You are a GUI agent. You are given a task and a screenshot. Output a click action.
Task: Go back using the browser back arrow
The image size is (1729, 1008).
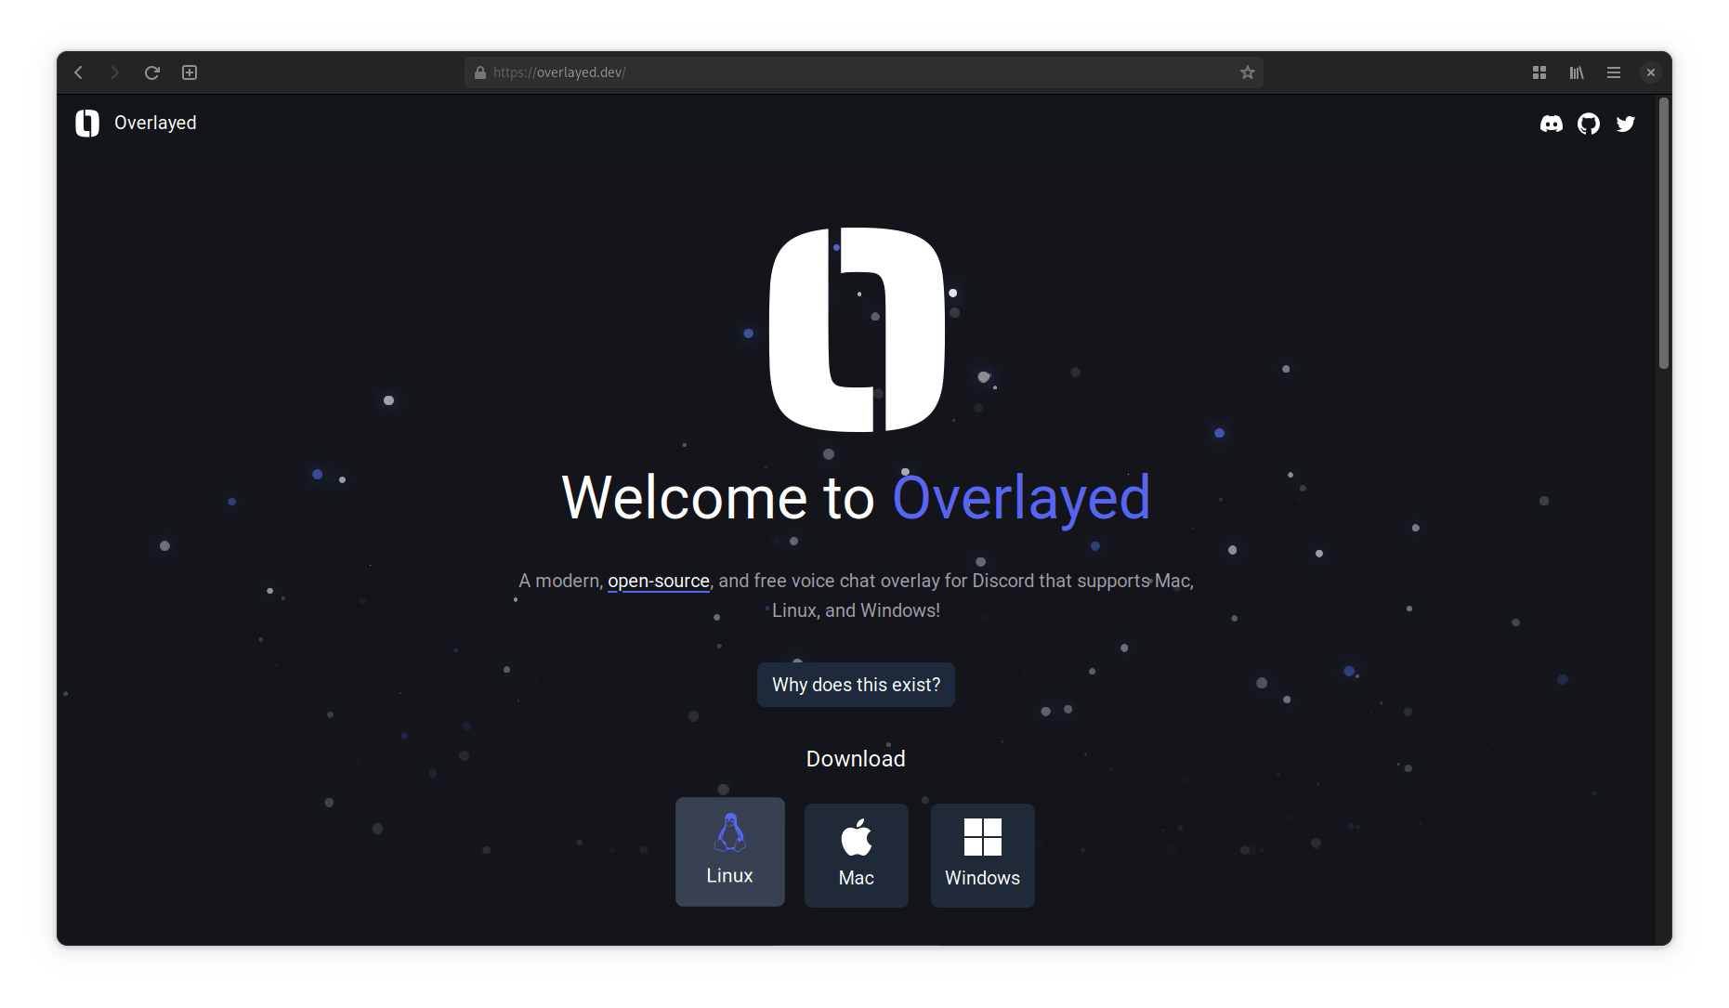(79, 72)
